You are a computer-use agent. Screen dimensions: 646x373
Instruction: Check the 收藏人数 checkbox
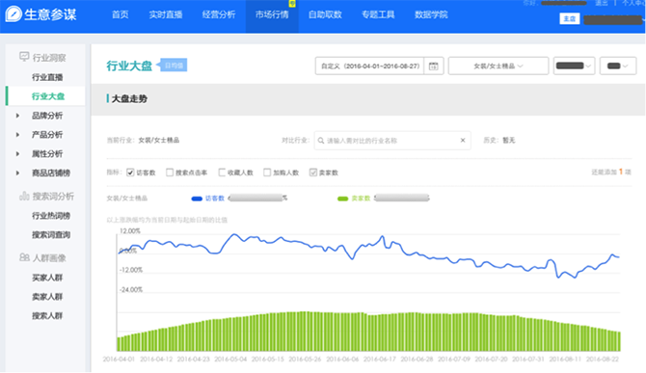point(222,173)
